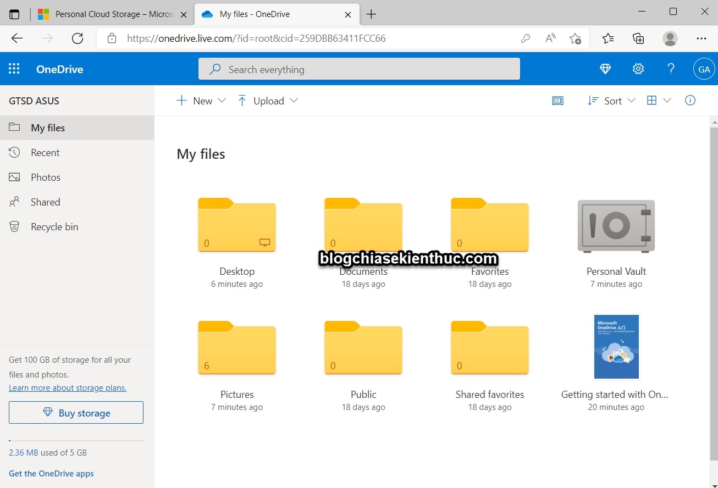The image size is (718, 488).
Task: Open browser Collections
Action: click(x=638, y=38)
